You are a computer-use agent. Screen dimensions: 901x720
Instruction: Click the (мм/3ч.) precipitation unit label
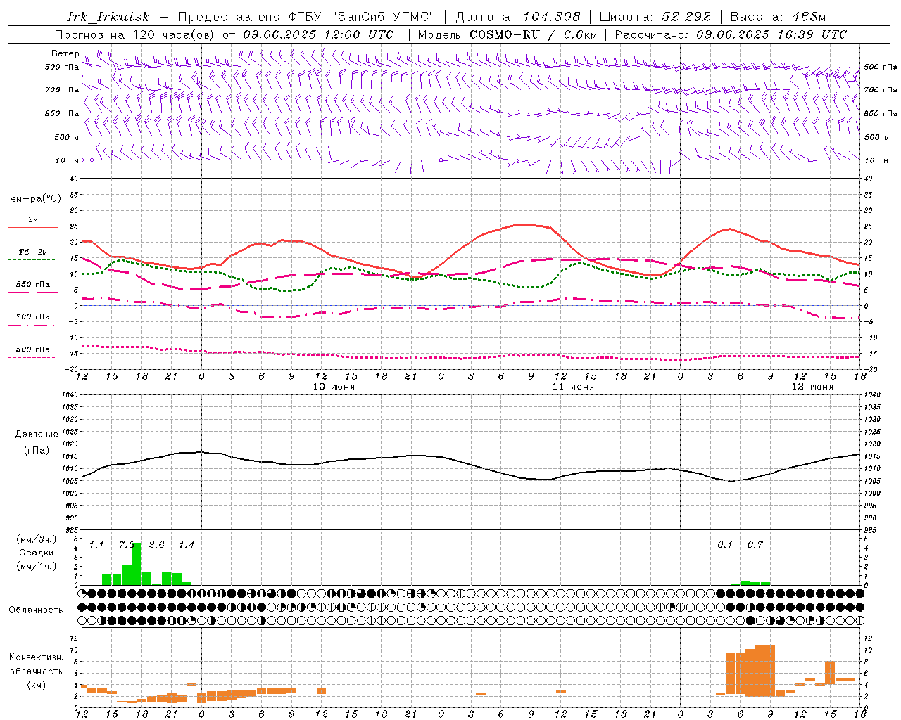37,539
